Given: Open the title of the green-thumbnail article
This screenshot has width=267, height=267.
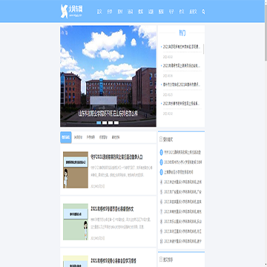Looking at the screenshot, I should [x=112, y=209].
